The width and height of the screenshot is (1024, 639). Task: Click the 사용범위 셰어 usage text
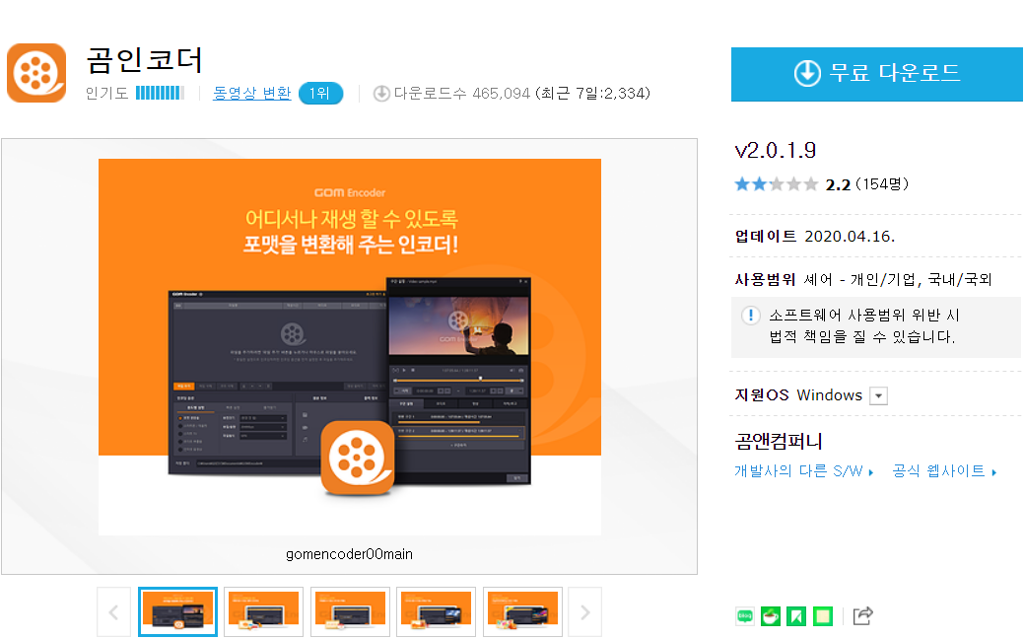[x=862, y=280]
